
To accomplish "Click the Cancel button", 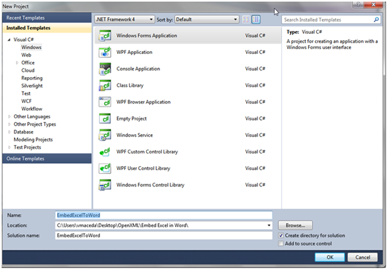I will coord(363,257).
